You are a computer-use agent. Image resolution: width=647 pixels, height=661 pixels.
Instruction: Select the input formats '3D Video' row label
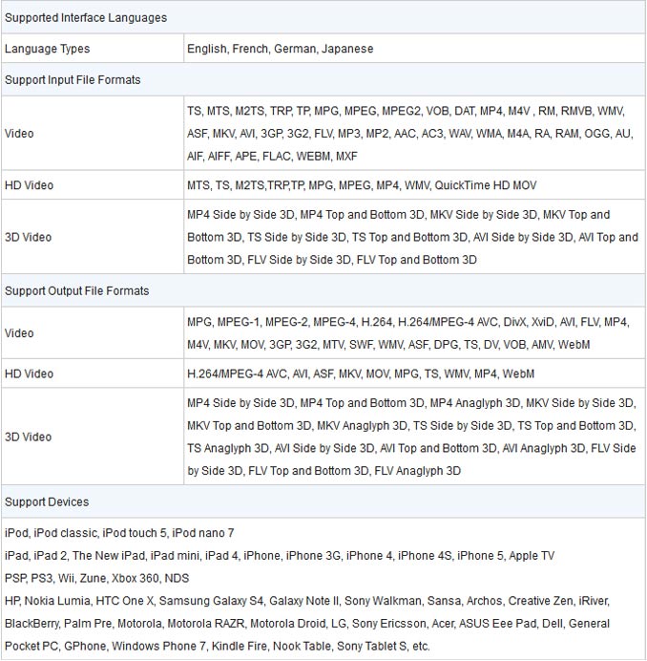click(x=29, y=237)
